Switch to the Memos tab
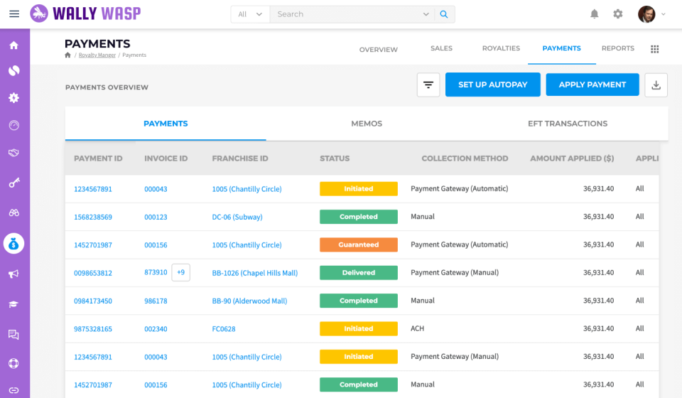Viewport: 682px width, 398px height. tap(367, 124)
